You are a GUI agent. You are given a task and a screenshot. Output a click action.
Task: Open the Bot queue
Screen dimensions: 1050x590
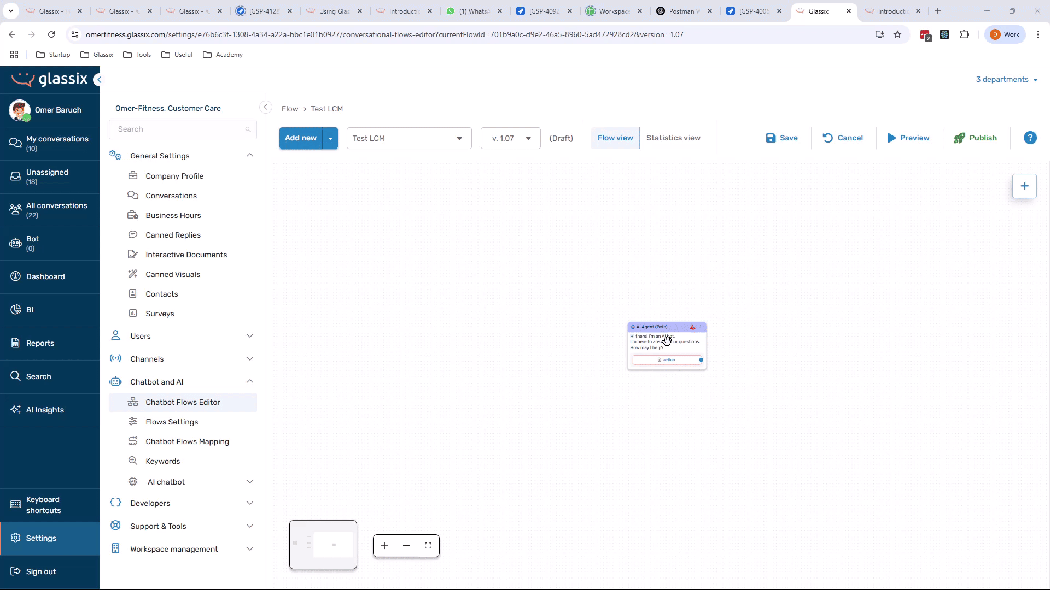(50, 243)
